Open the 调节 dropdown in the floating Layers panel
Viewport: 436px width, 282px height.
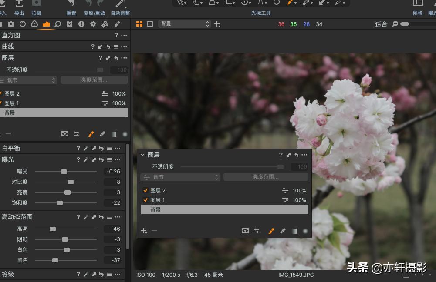tap(179, 177)
